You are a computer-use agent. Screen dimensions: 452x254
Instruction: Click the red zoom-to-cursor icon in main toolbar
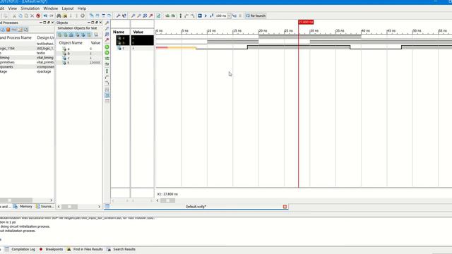click(x=151, y=16)
